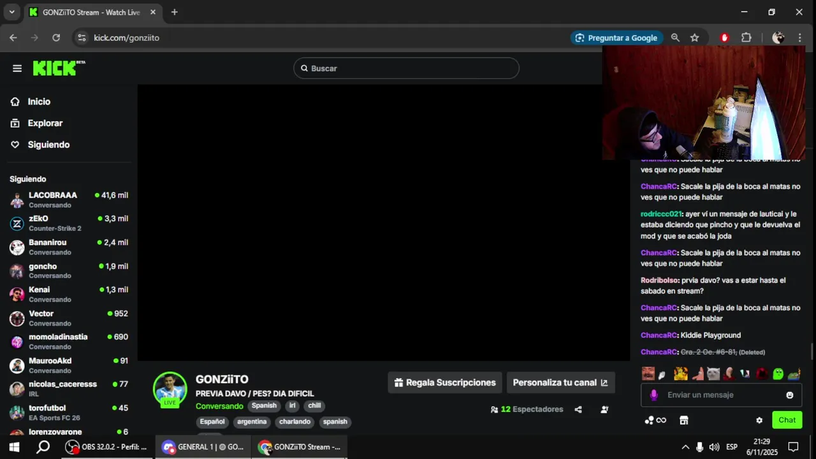Open the emoji picker smiley icon
Viewport: 816px width, 459px height.
coord(790,395)
